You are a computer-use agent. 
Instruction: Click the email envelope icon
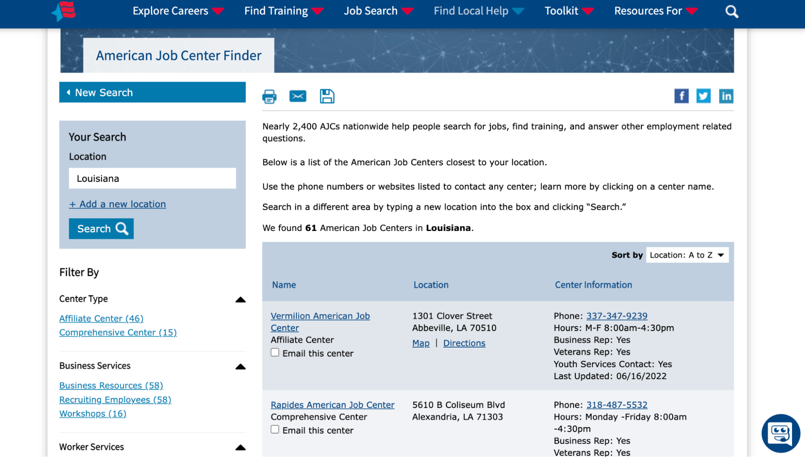pyautogui.click(x=298, y=97)
